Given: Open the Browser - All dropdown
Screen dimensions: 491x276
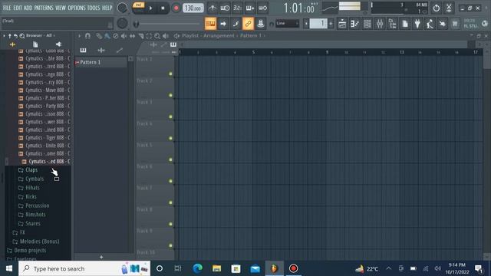Looking at the screenshot, I should pos(41,35).
